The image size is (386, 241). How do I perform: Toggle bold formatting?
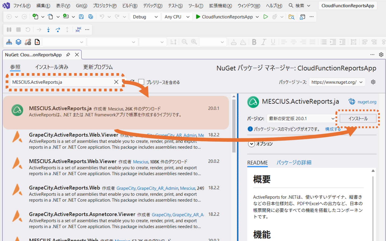tap(254, 42)
